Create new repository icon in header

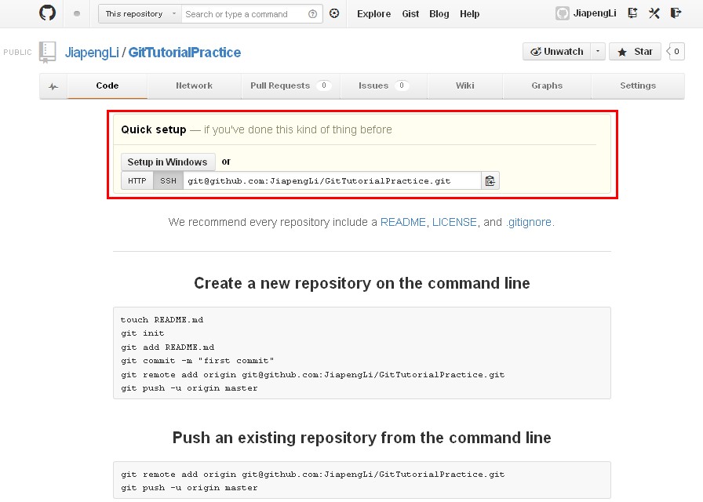[x=632, y=13]
